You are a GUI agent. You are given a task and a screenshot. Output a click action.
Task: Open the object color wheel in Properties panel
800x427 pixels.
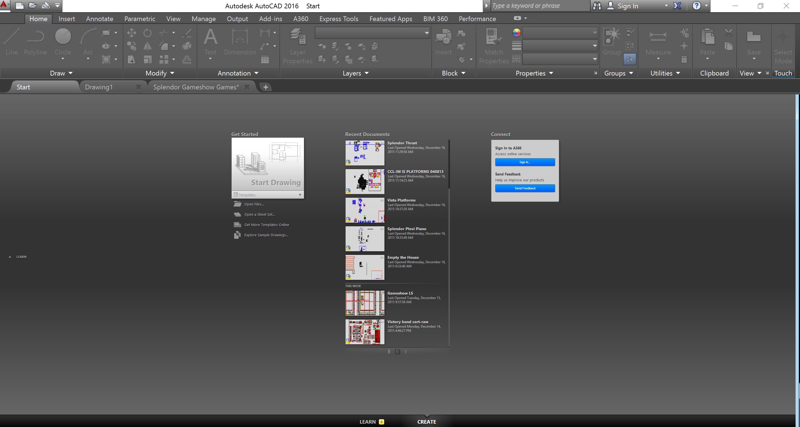pos(516,32)
